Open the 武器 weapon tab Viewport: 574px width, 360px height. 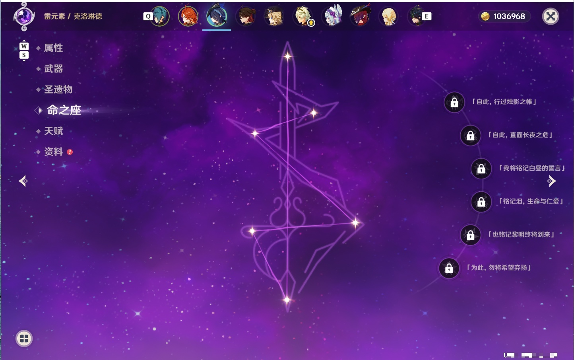click(x=53, y=69)
